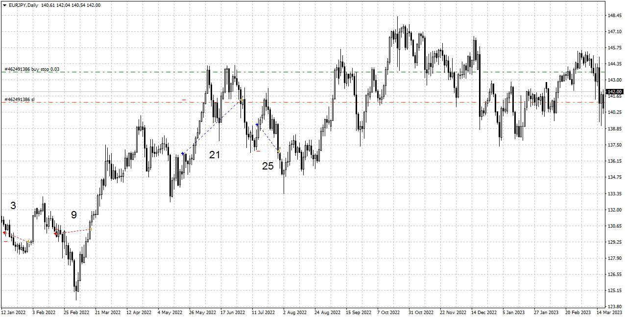This screenshot has width=625, height=318.
Task: Click the red sell entry arrow below label 3
Action: tap(4, 233)
